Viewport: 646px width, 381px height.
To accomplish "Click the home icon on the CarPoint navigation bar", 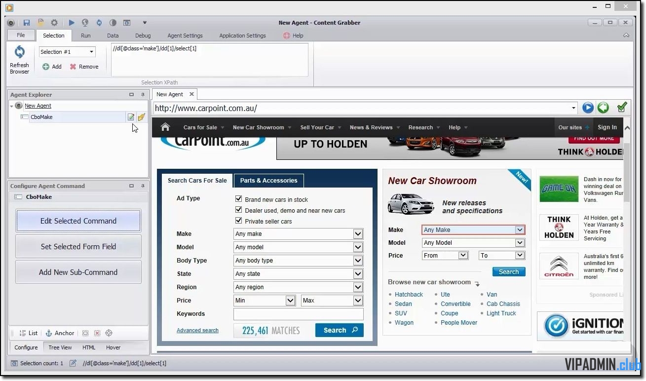I will [165, 127].
